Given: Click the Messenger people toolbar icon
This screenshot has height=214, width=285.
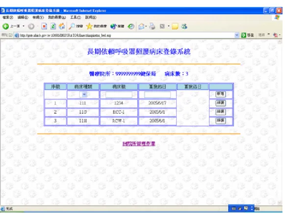Looking at the screenshot, I should [184, 27].
